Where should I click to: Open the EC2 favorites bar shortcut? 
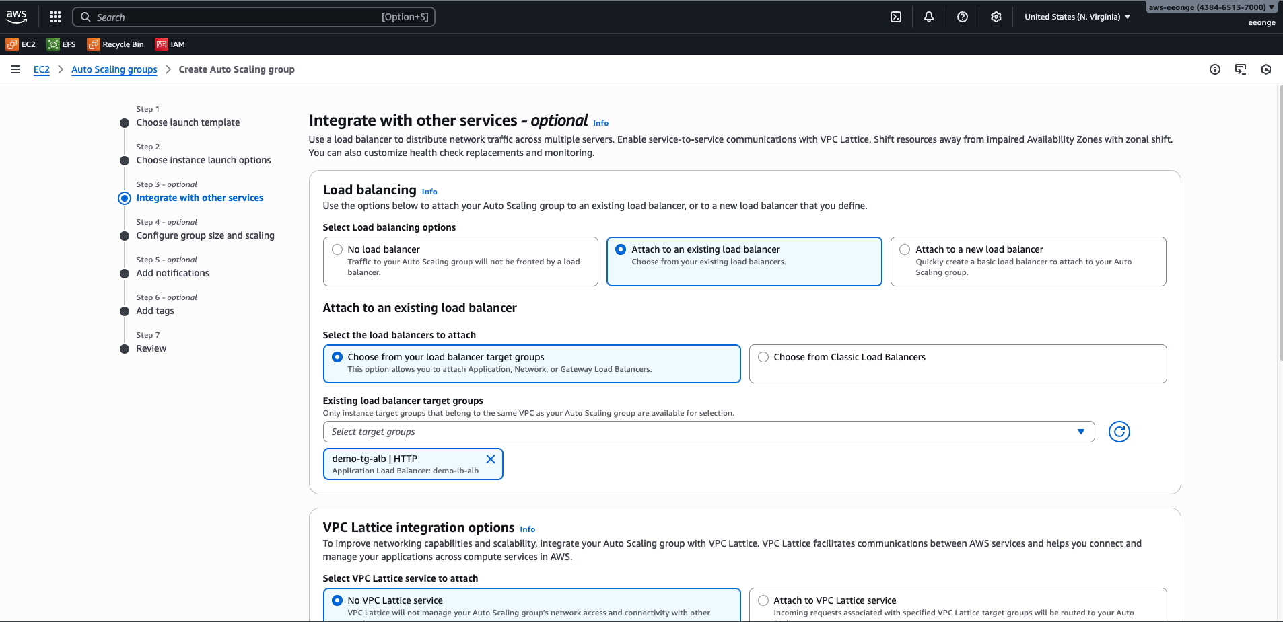pyautogui.click(x=21, y=44)
